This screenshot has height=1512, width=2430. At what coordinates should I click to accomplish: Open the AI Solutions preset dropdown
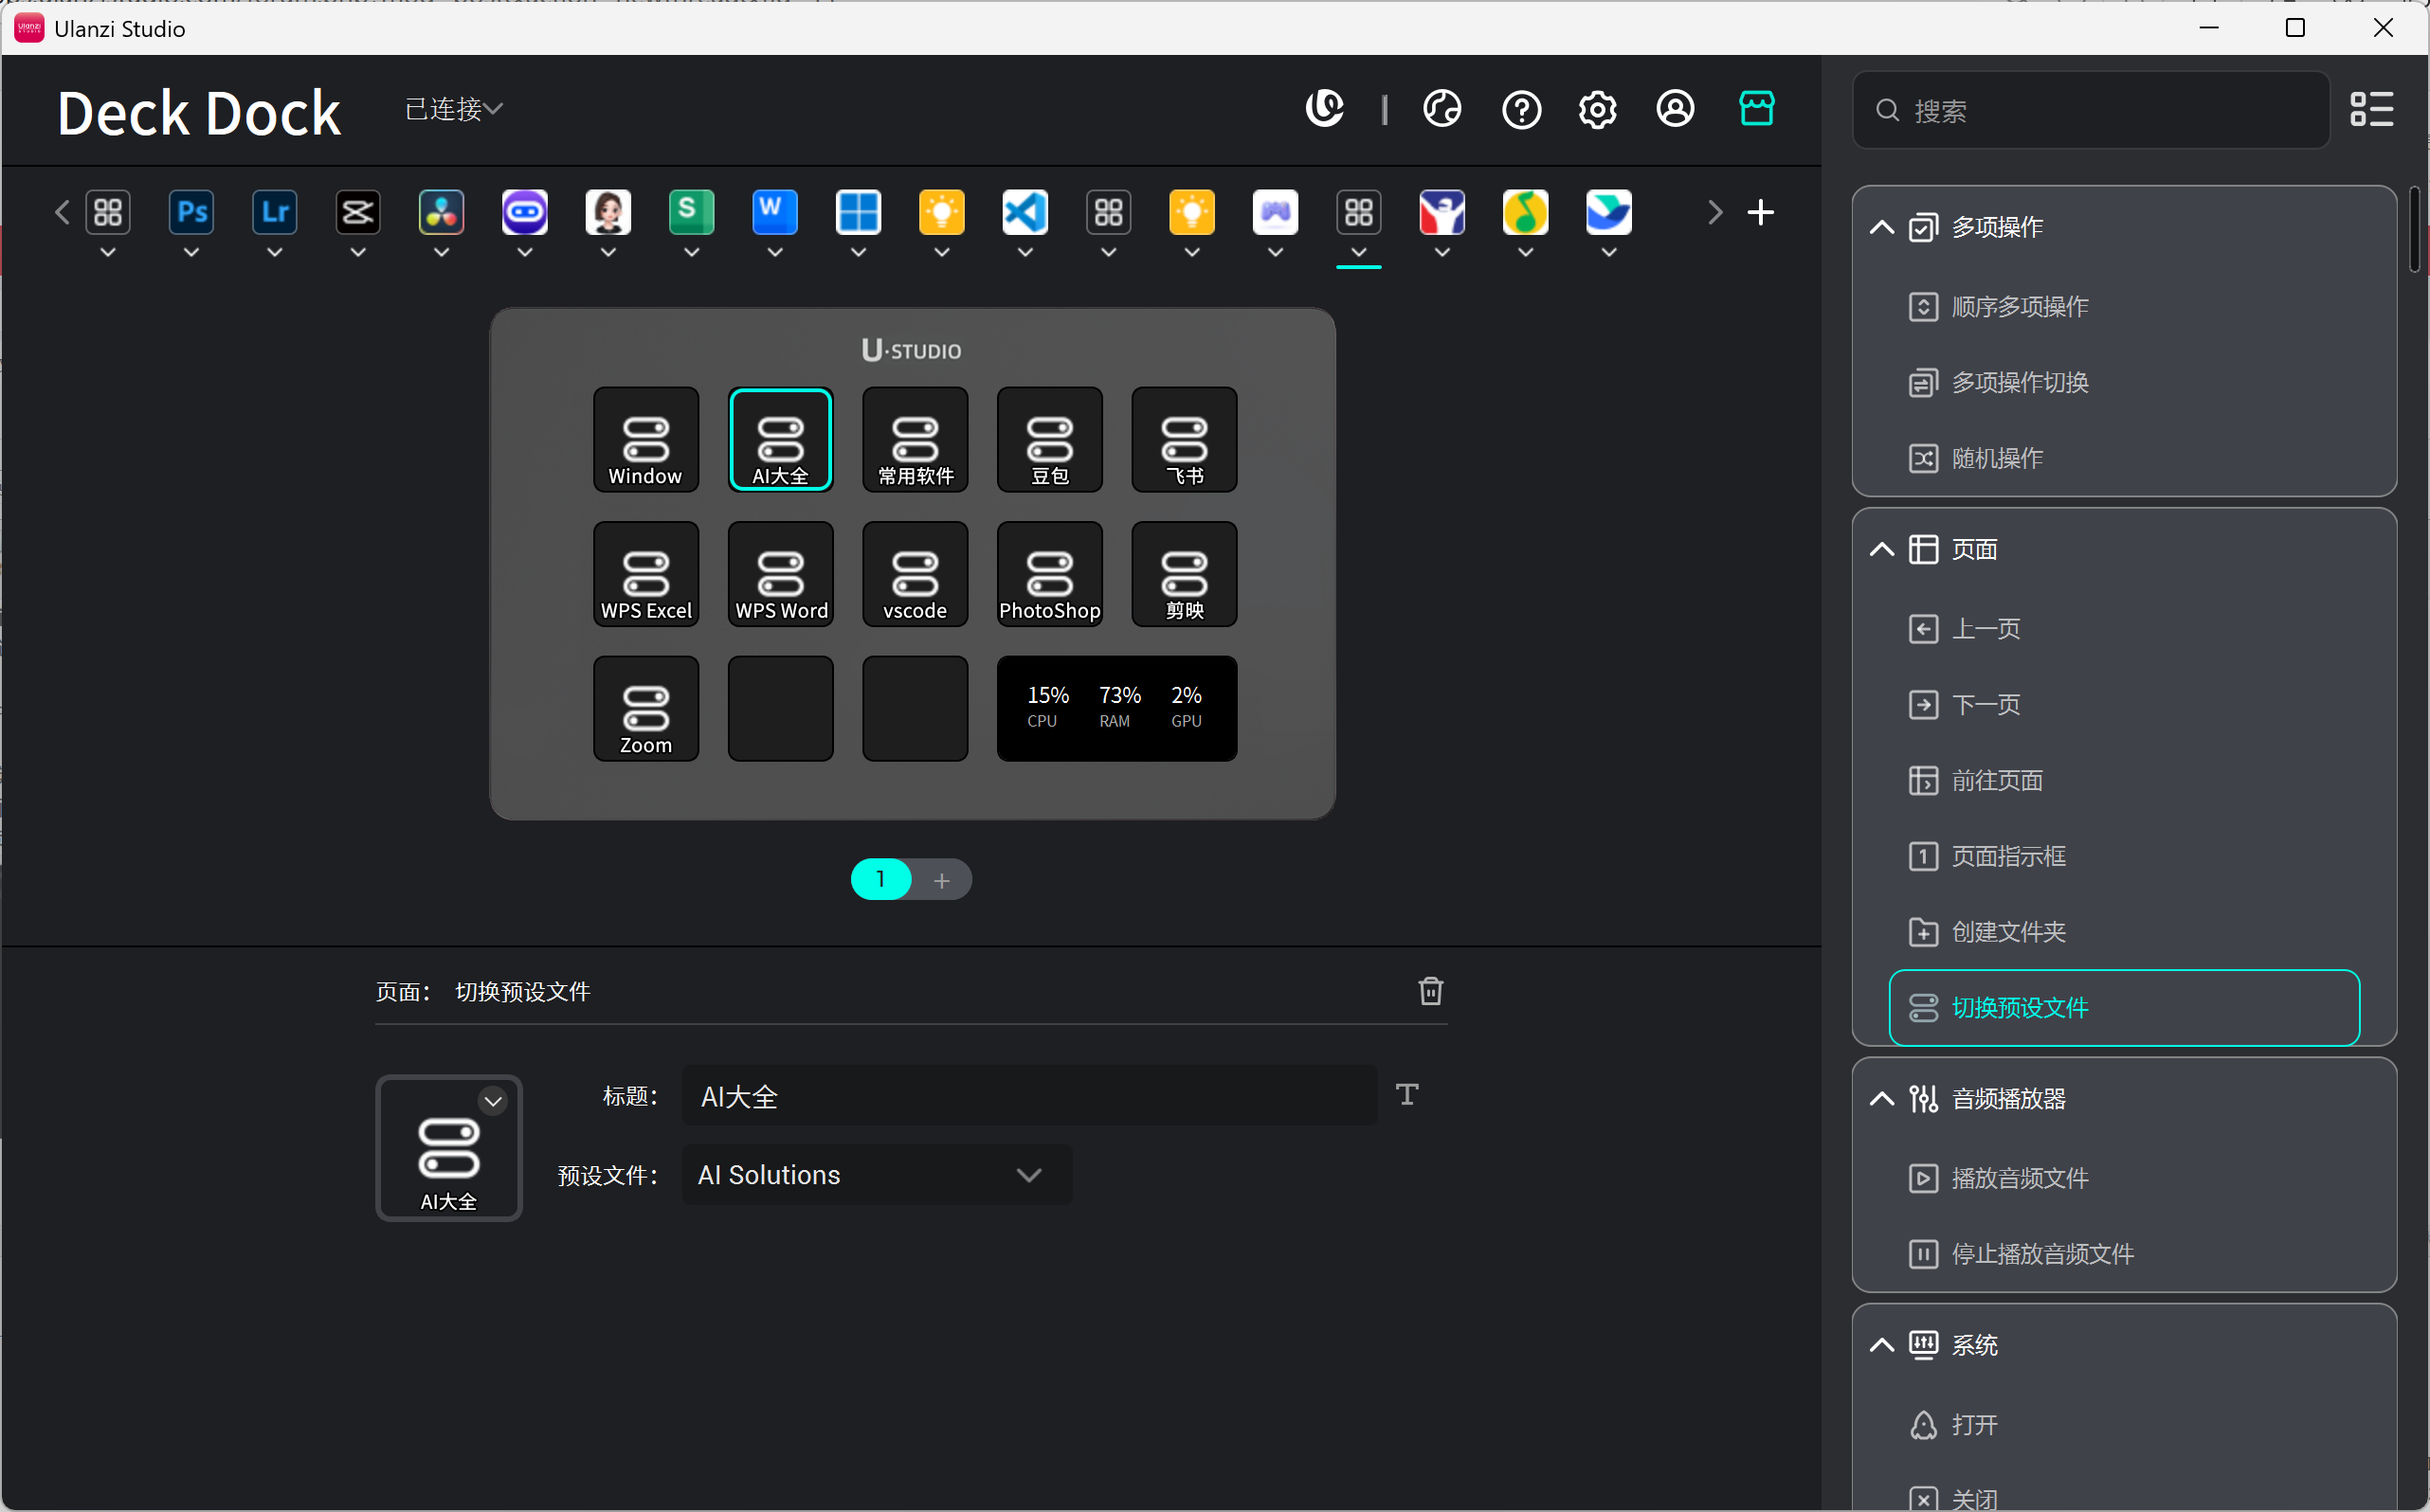coord(876,1175)
